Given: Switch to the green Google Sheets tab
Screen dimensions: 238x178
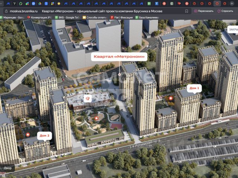Looking at the screenshot, I should tap(149, 3).
